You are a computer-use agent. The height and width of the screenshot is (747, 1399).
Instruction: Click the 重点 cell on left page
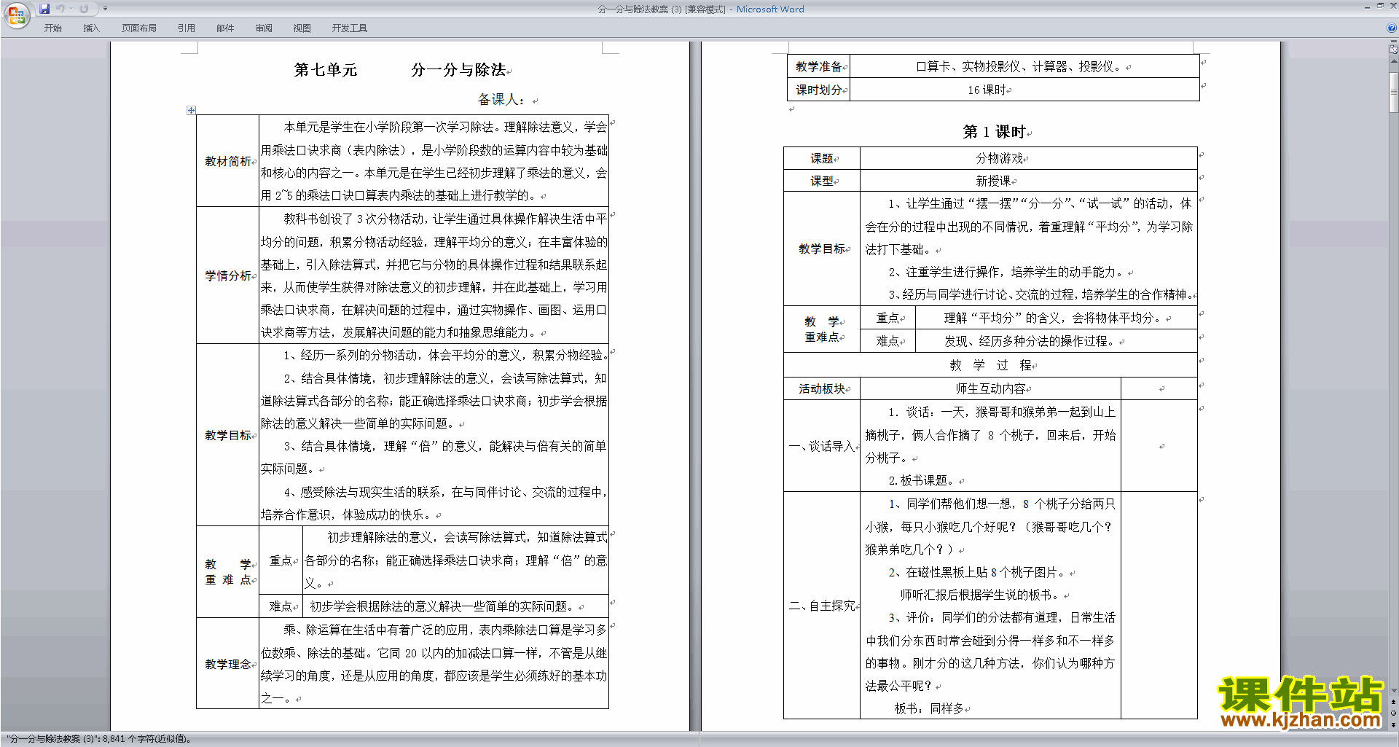[281, 560]
